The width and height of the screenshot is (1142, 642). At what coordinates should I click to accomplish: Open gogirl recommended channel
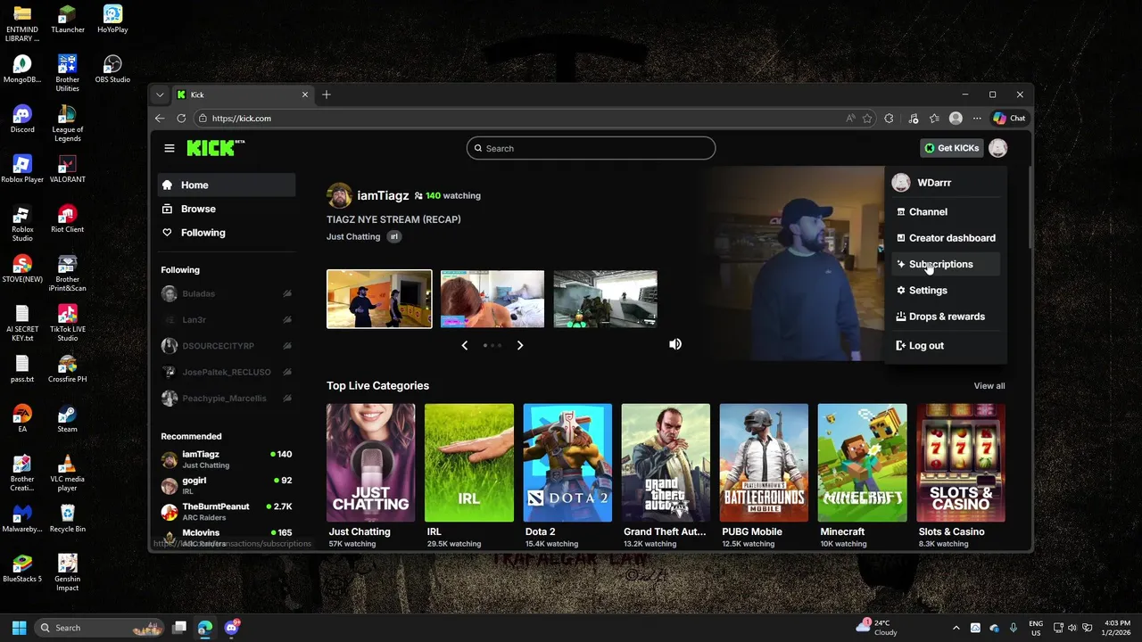(227, 485)
